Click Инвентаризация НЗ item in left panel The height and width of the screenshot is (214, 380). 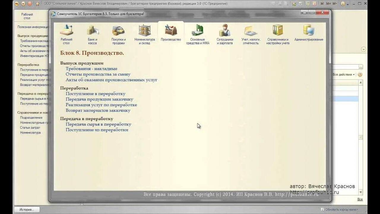(x=34, y=56)
